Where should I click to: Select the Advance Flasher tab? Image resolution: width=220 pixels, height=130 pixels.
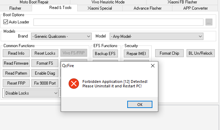(x=148, y=8)
